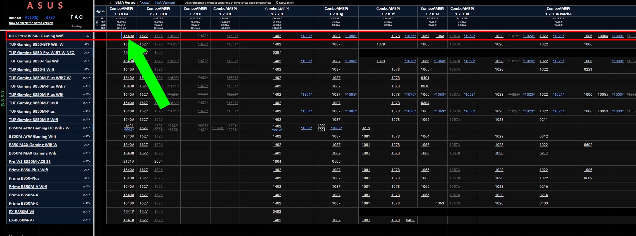Open BIOS 2101# for Pro WS B850M-ACE SE

pyautogui.click(x=129, y=162)
